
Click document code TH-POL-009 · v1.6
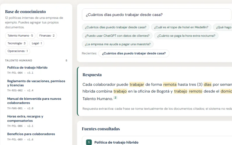point(20,139)
